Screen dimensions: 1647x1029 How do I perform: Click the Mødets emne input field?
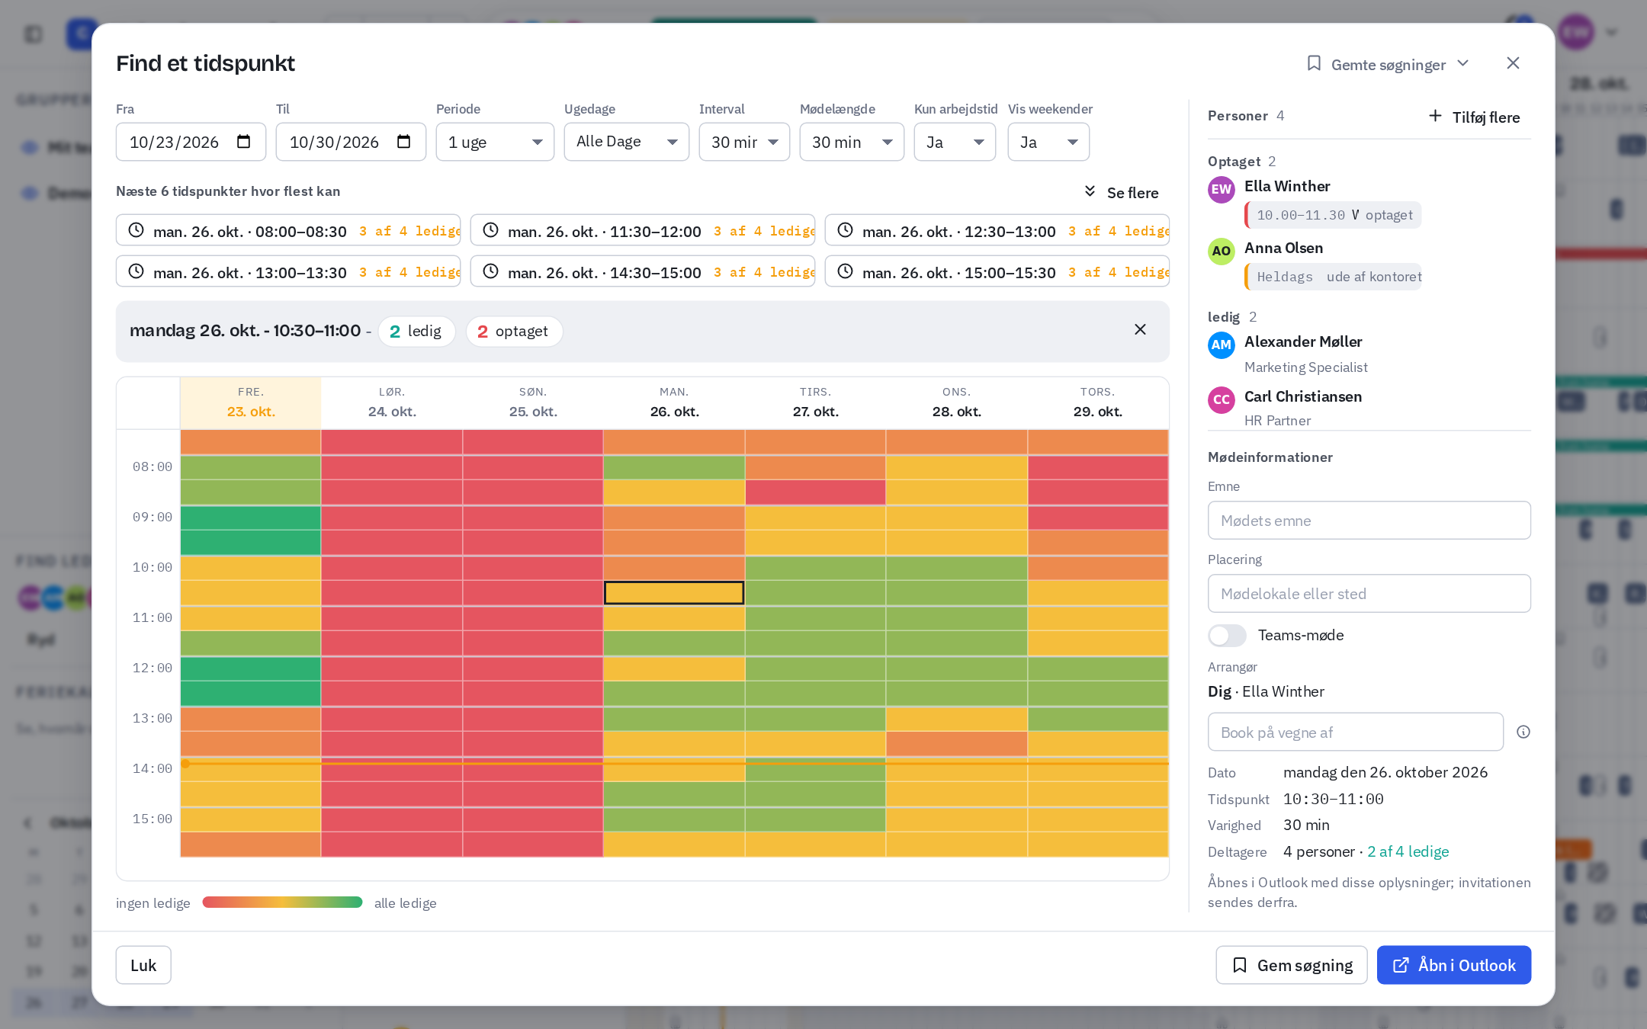click(x=1369, y=520)
